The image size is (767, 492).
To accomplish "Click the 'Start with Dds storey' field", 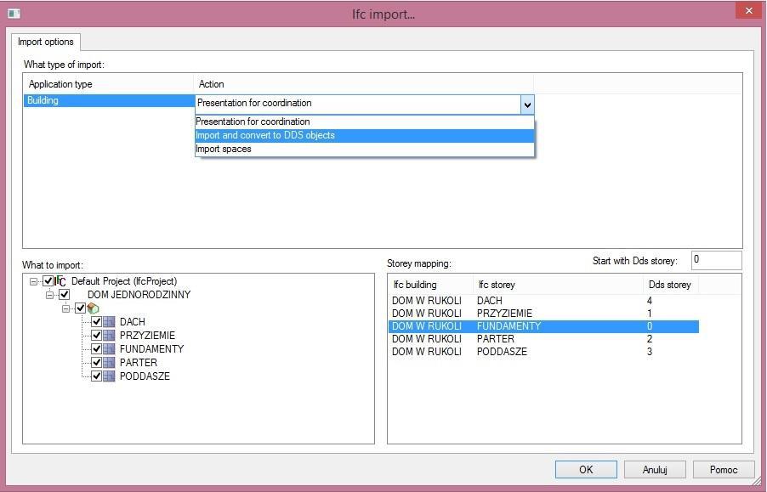I will (x=715, y=260).
